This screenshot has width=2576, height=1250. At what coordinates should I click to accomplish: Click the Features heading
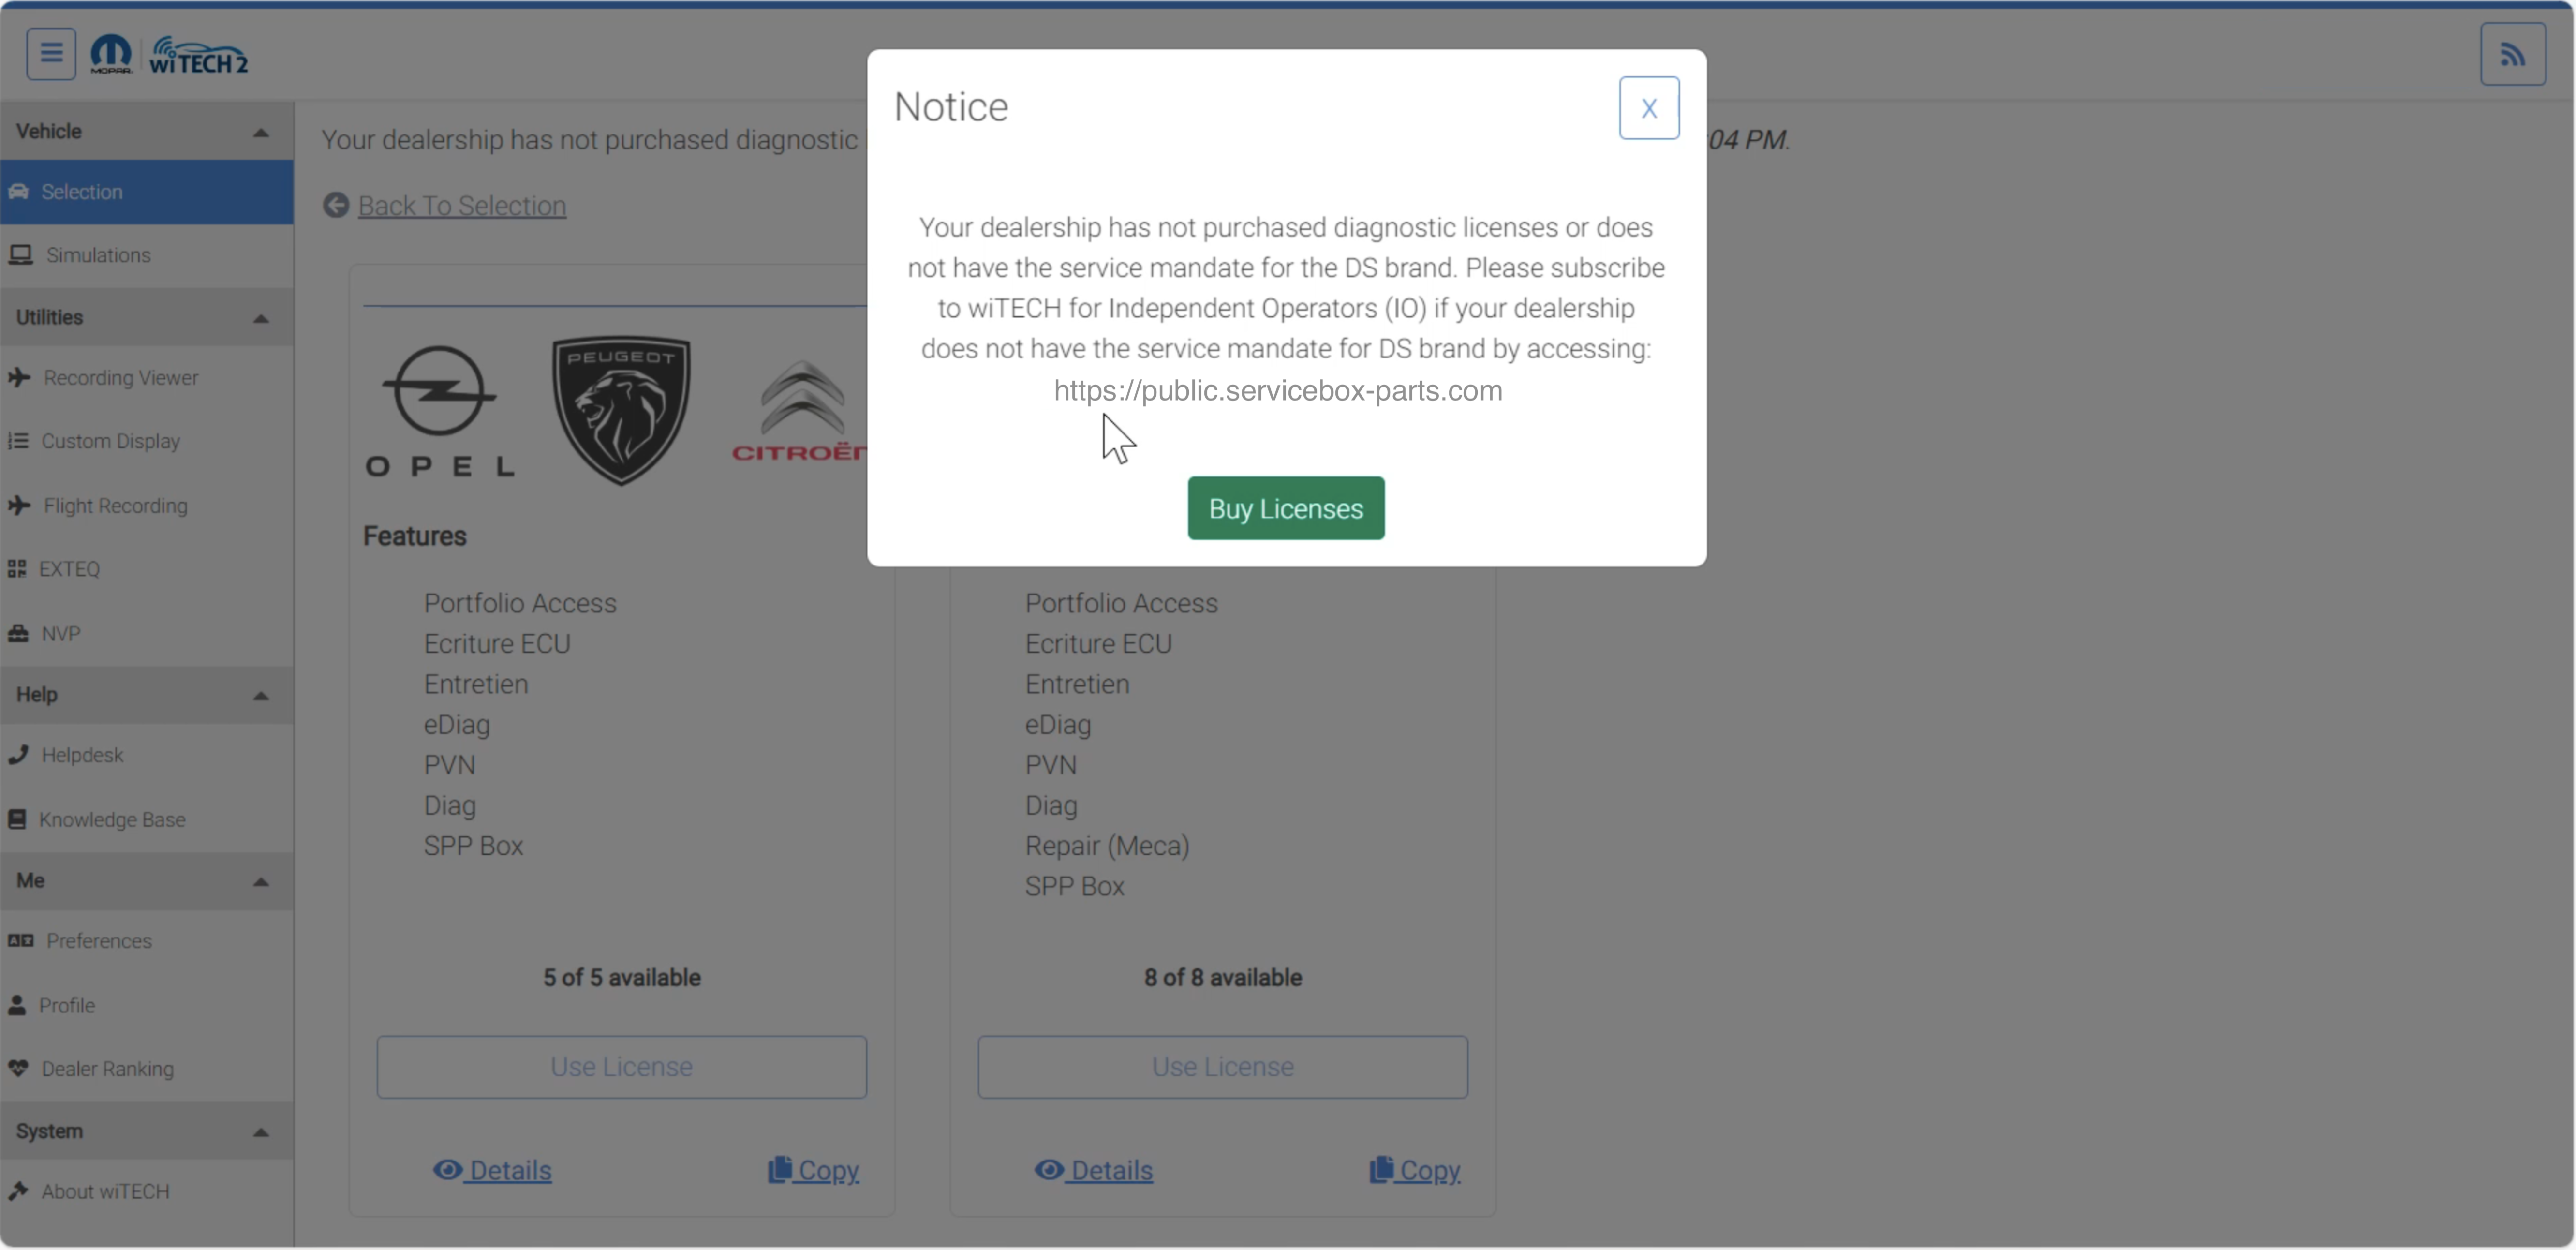415,537
